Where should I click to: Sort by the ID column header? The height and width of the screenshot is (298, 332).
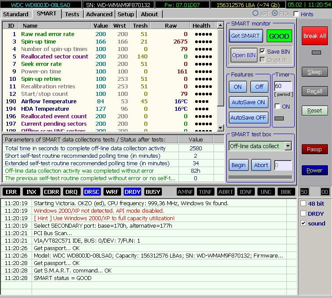[11, 25]
